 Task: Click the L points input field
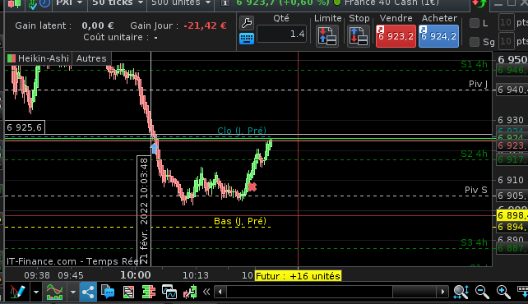pos(506,22)
